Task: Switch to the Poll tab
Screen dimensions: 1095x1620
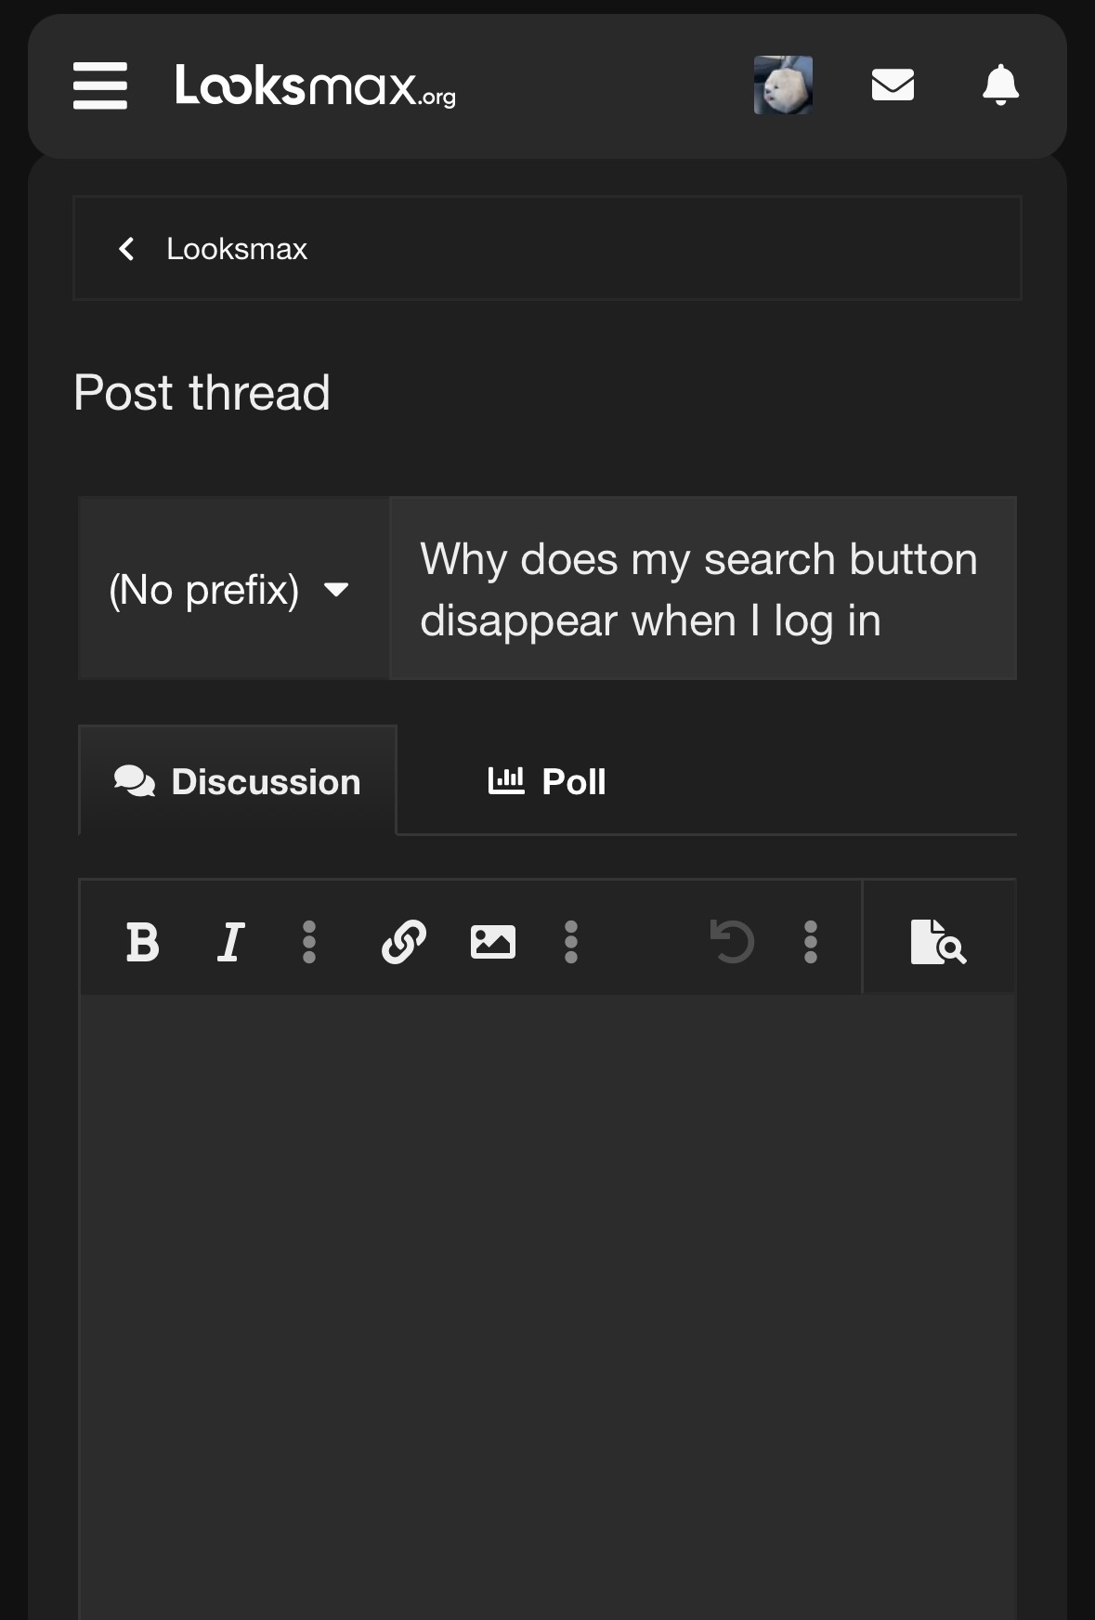Action: point(547,781)
